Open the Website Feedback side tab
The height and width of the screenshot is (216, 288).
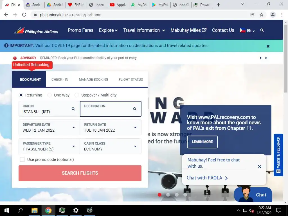tap(278, 155)
